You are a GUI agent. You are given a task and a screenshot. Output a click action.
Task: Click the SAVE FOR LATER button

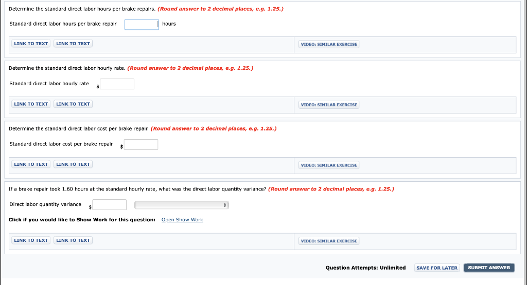tap(437, 268)
